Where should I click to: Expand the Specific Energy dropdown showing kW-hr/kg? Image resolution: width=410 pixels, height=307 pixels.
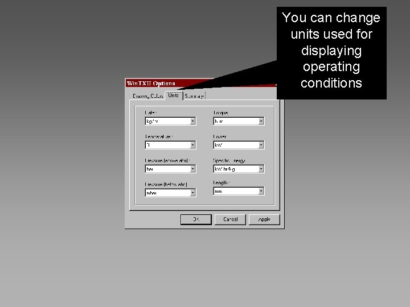239,169
